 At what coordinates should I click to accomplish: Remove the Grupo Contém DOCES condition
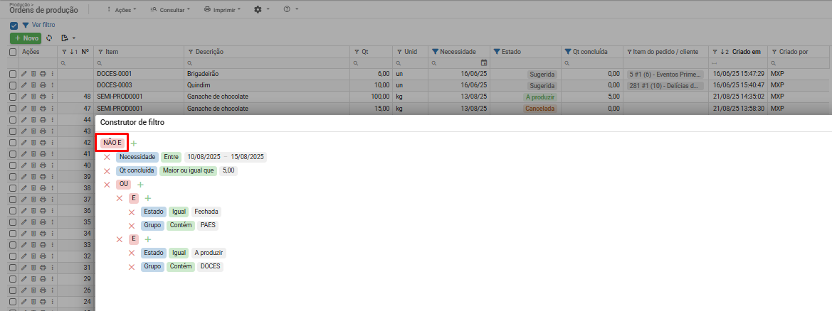click(132, 267)
